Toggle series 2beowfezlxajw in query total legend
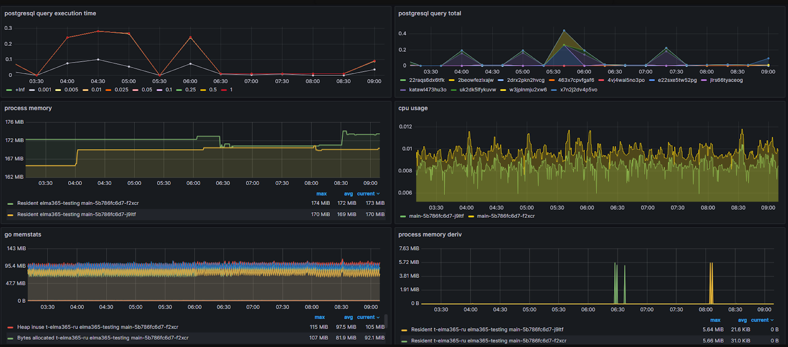Image resolution: width=788 pixels, height=347 pixels. point(475,80)
